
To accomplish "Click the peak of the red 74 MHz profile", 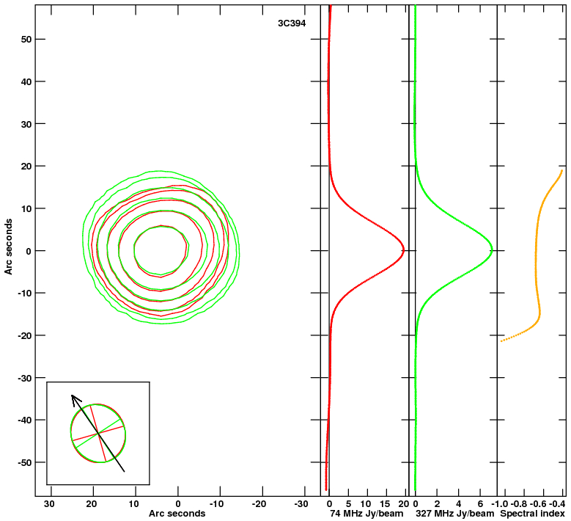I will click(x=403, y=250).
